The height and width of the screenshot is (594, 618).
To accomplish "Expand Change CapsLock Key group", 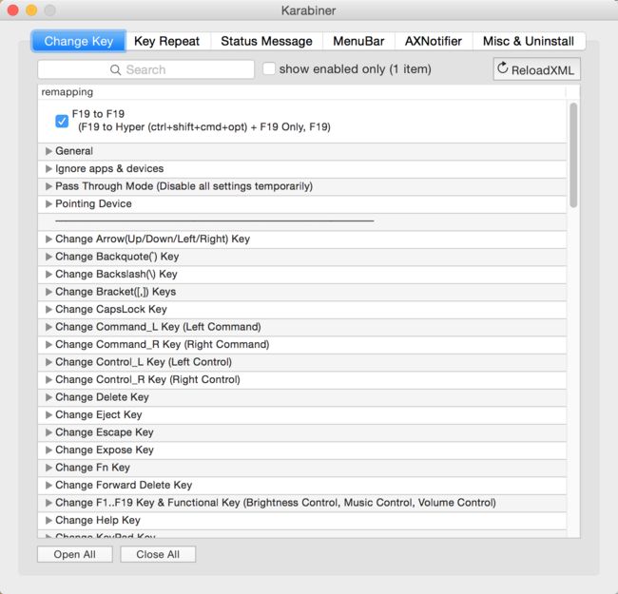I will [48, 309].
